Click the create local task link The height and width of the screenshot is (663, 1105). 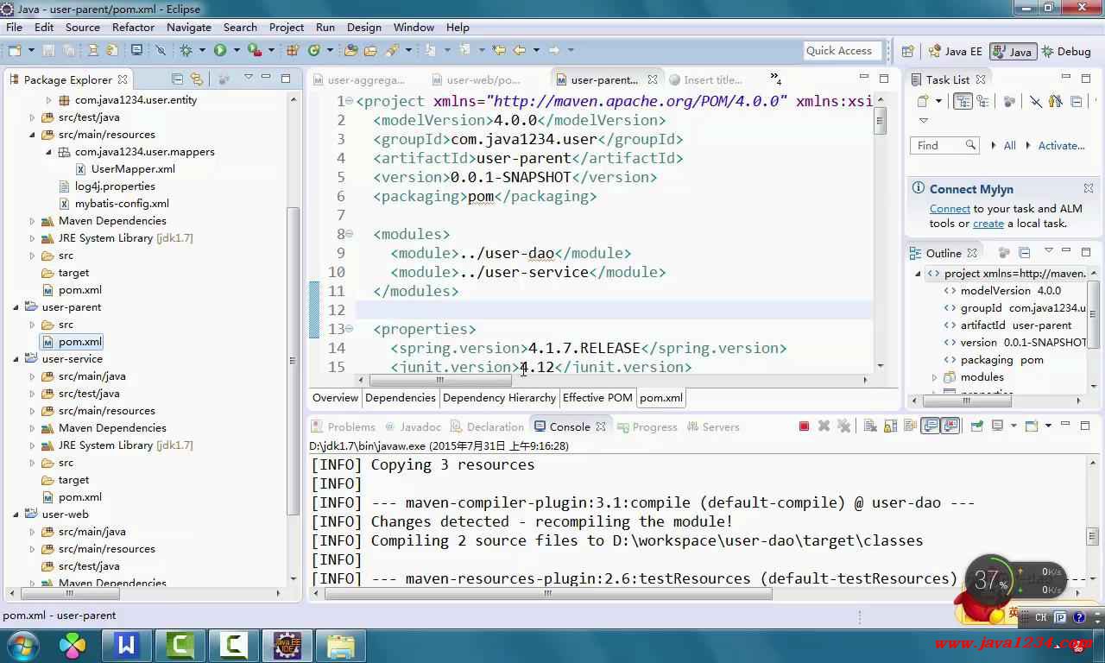988,224
